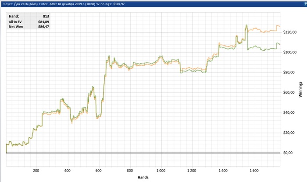
Task: Click the 800 label on the hands axis
Action: pos(130,171)
